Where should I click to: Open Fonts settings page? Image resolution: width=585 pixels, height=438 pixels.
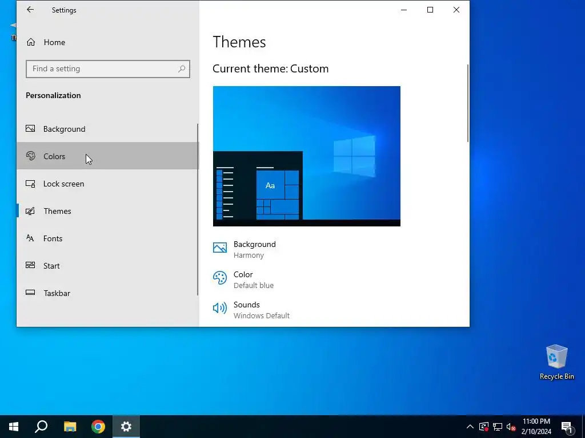[x=108, y=238]
